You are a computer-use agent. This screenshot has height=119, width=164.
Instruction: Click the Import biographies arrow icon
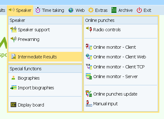[13, 87]
